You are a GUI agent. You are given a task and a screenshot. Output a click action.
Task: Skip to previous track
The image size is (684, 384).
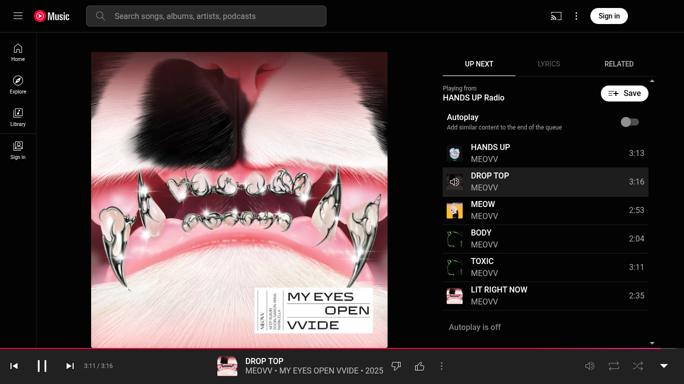(14, 366)
